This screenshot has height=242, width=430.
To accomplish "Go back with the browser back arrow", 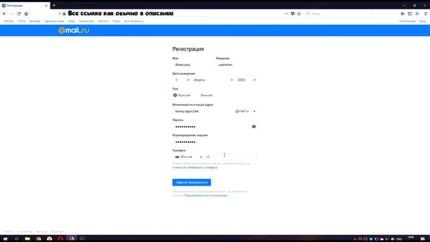I will point(5,13).
